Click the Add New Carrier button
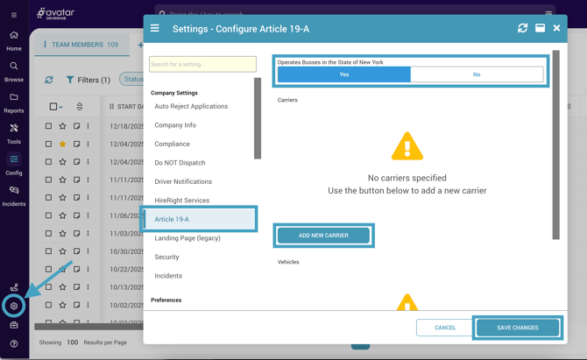This screenshot has width=587, height=360. (x=323, y=236)
